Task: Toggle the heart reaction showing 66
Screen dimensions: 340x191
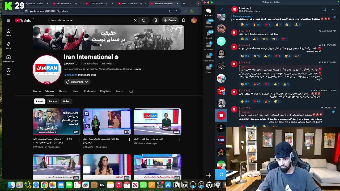Action: coord(257,101)
